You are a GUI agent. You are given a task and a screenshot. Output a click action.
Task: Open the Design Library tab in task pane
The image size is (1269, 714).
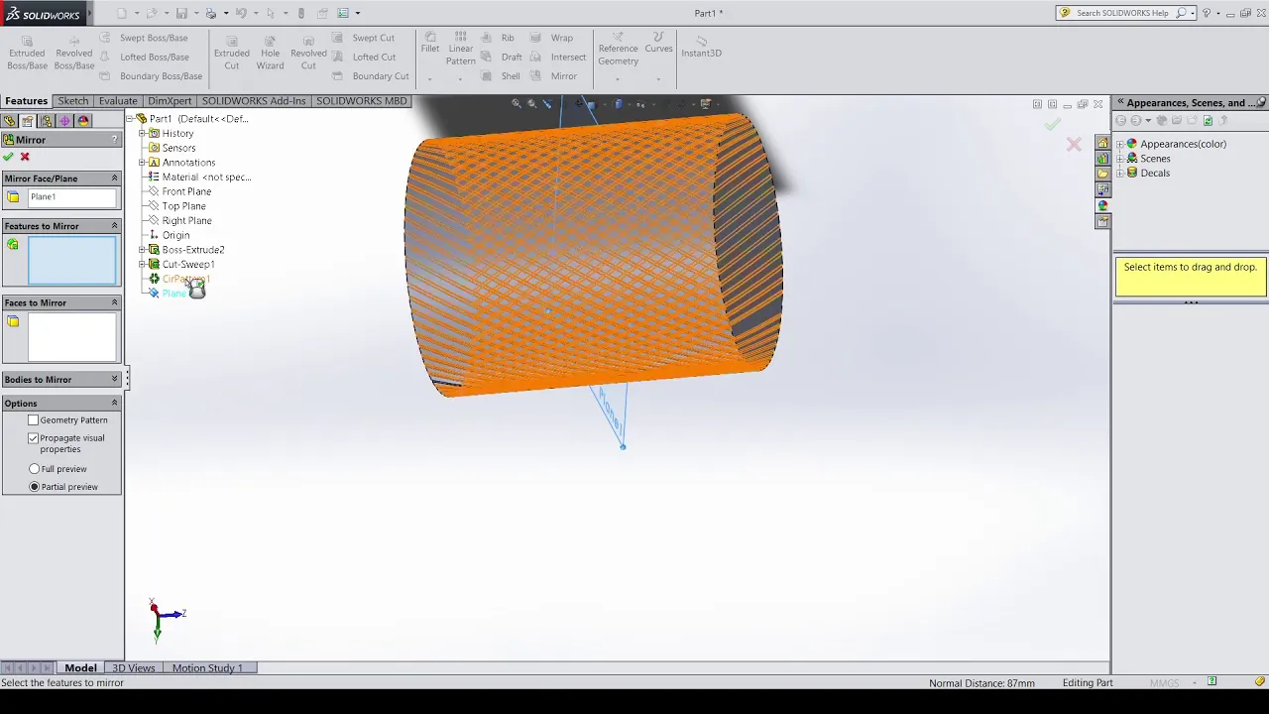pos(1102,158)
